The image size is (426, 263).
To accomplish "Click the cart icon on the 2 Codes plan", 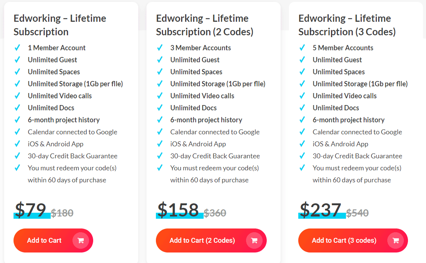I will (255, 240).
